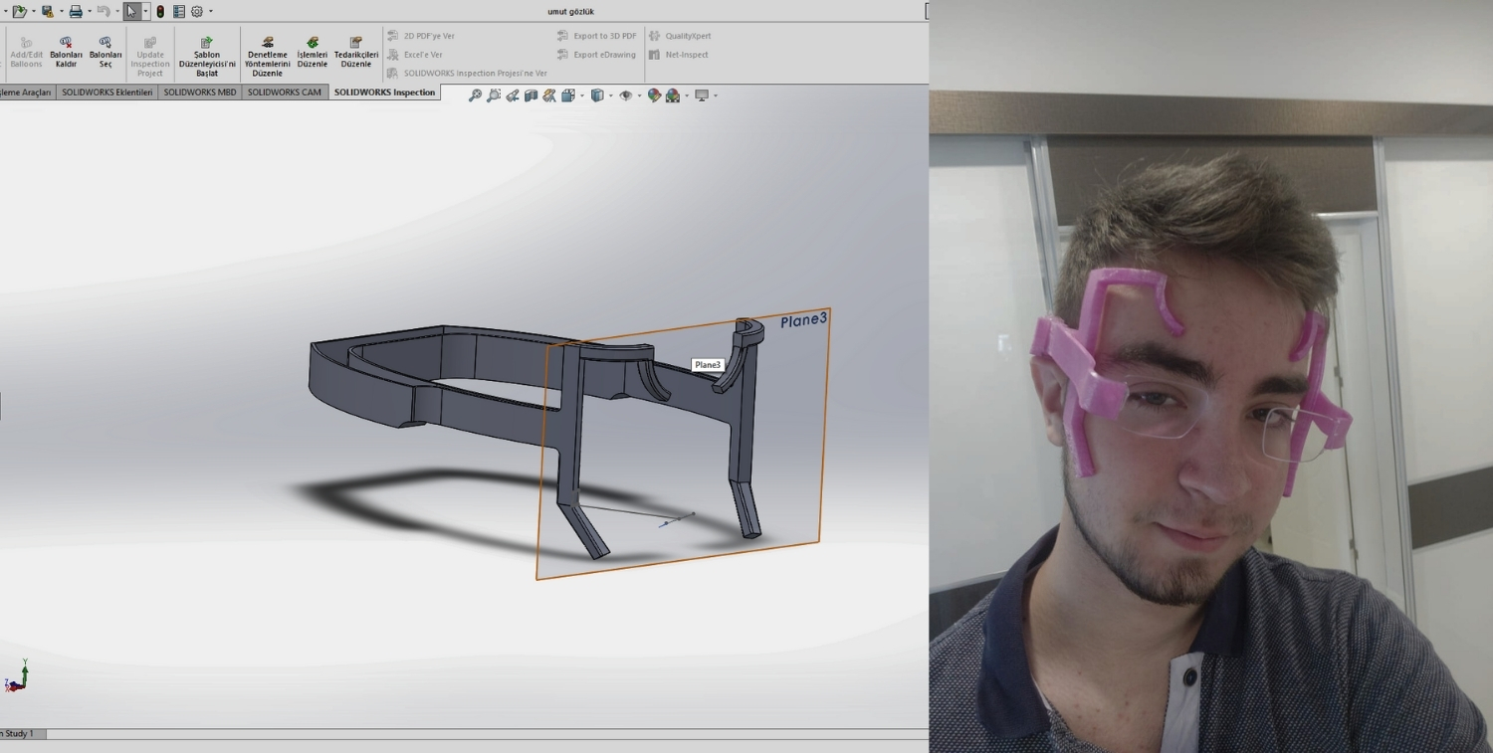The width and height of the screenshot is (1493, 753).
Task: Select the SOLIDWORKS Inspection tab
Action: 384,93
